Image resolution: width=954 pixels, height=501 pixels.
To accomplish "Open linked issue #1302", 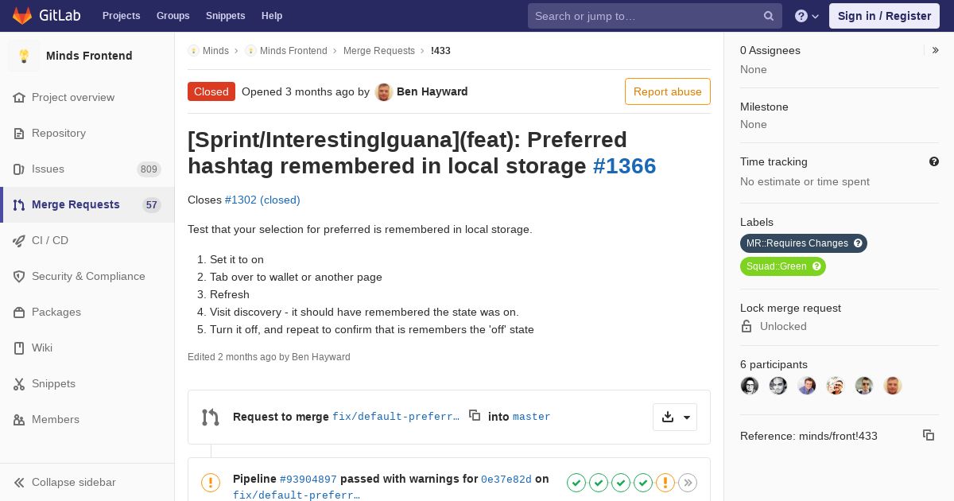I will [x=241, y=200].
